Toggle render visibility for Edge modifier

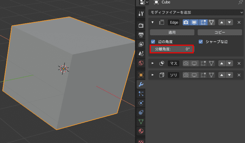coord(186,22)
